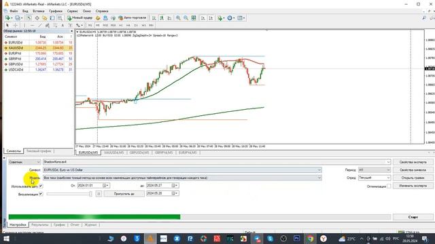Select the text label A tool
The height and width of the screenshot is (244, 435).
63,25
